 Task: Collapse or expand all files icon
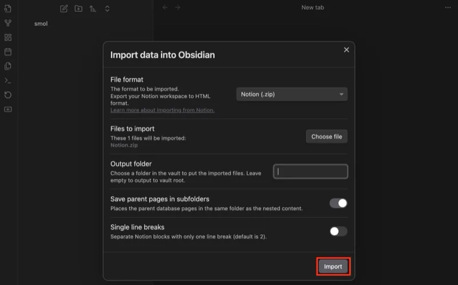point(107,9)
